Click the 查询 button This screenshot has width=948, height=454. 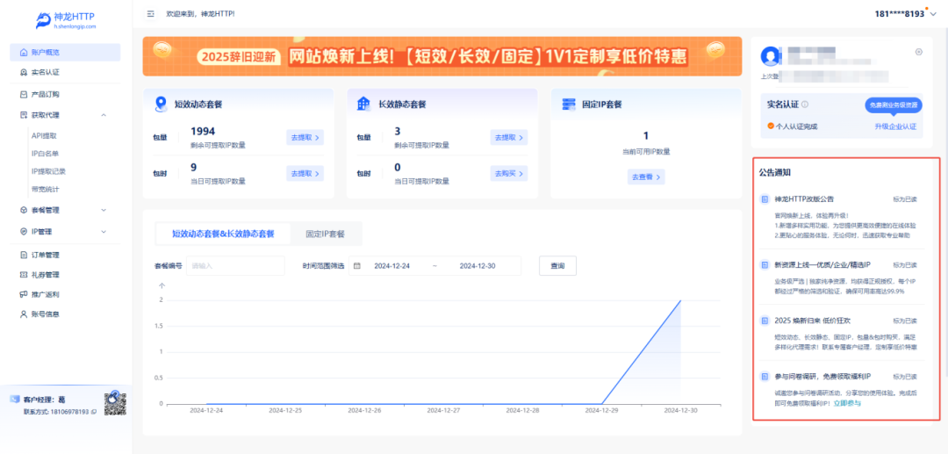557,266
